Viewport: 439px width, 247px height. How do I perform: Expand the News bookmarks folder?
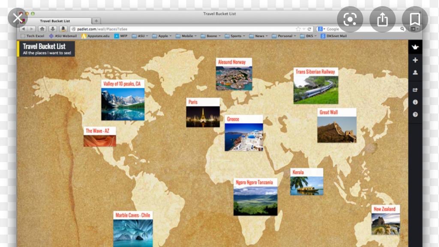(258, 36)
